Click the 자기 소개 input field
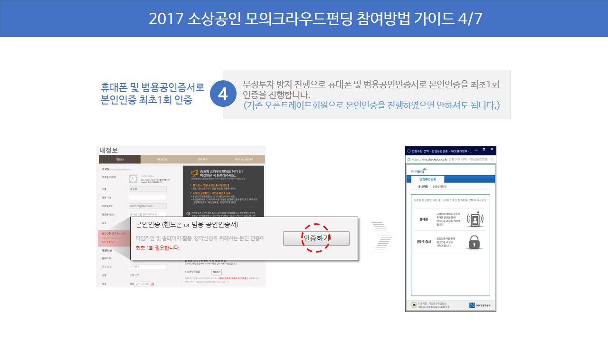Viewport: 608px width, 342px height. coord(148,266)
